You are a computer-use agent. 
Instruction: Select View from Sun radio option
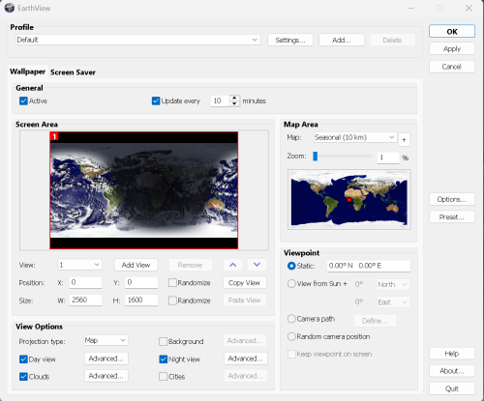pyautogui.click(x=291, y=284)
